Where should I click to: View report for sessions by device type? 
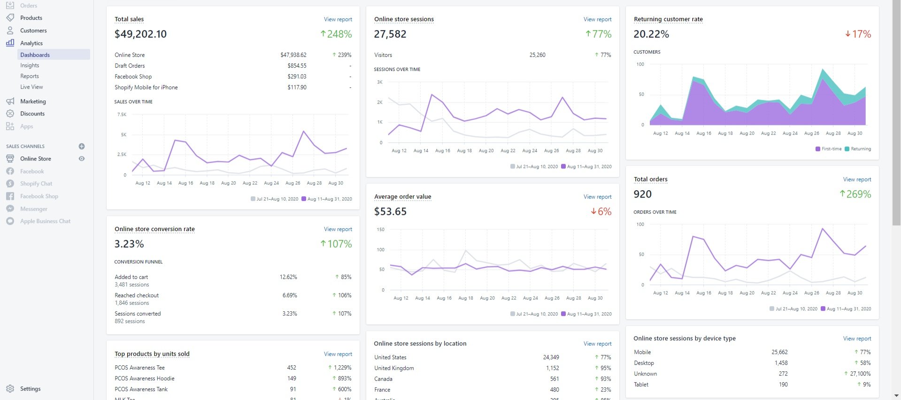point(857,338)
